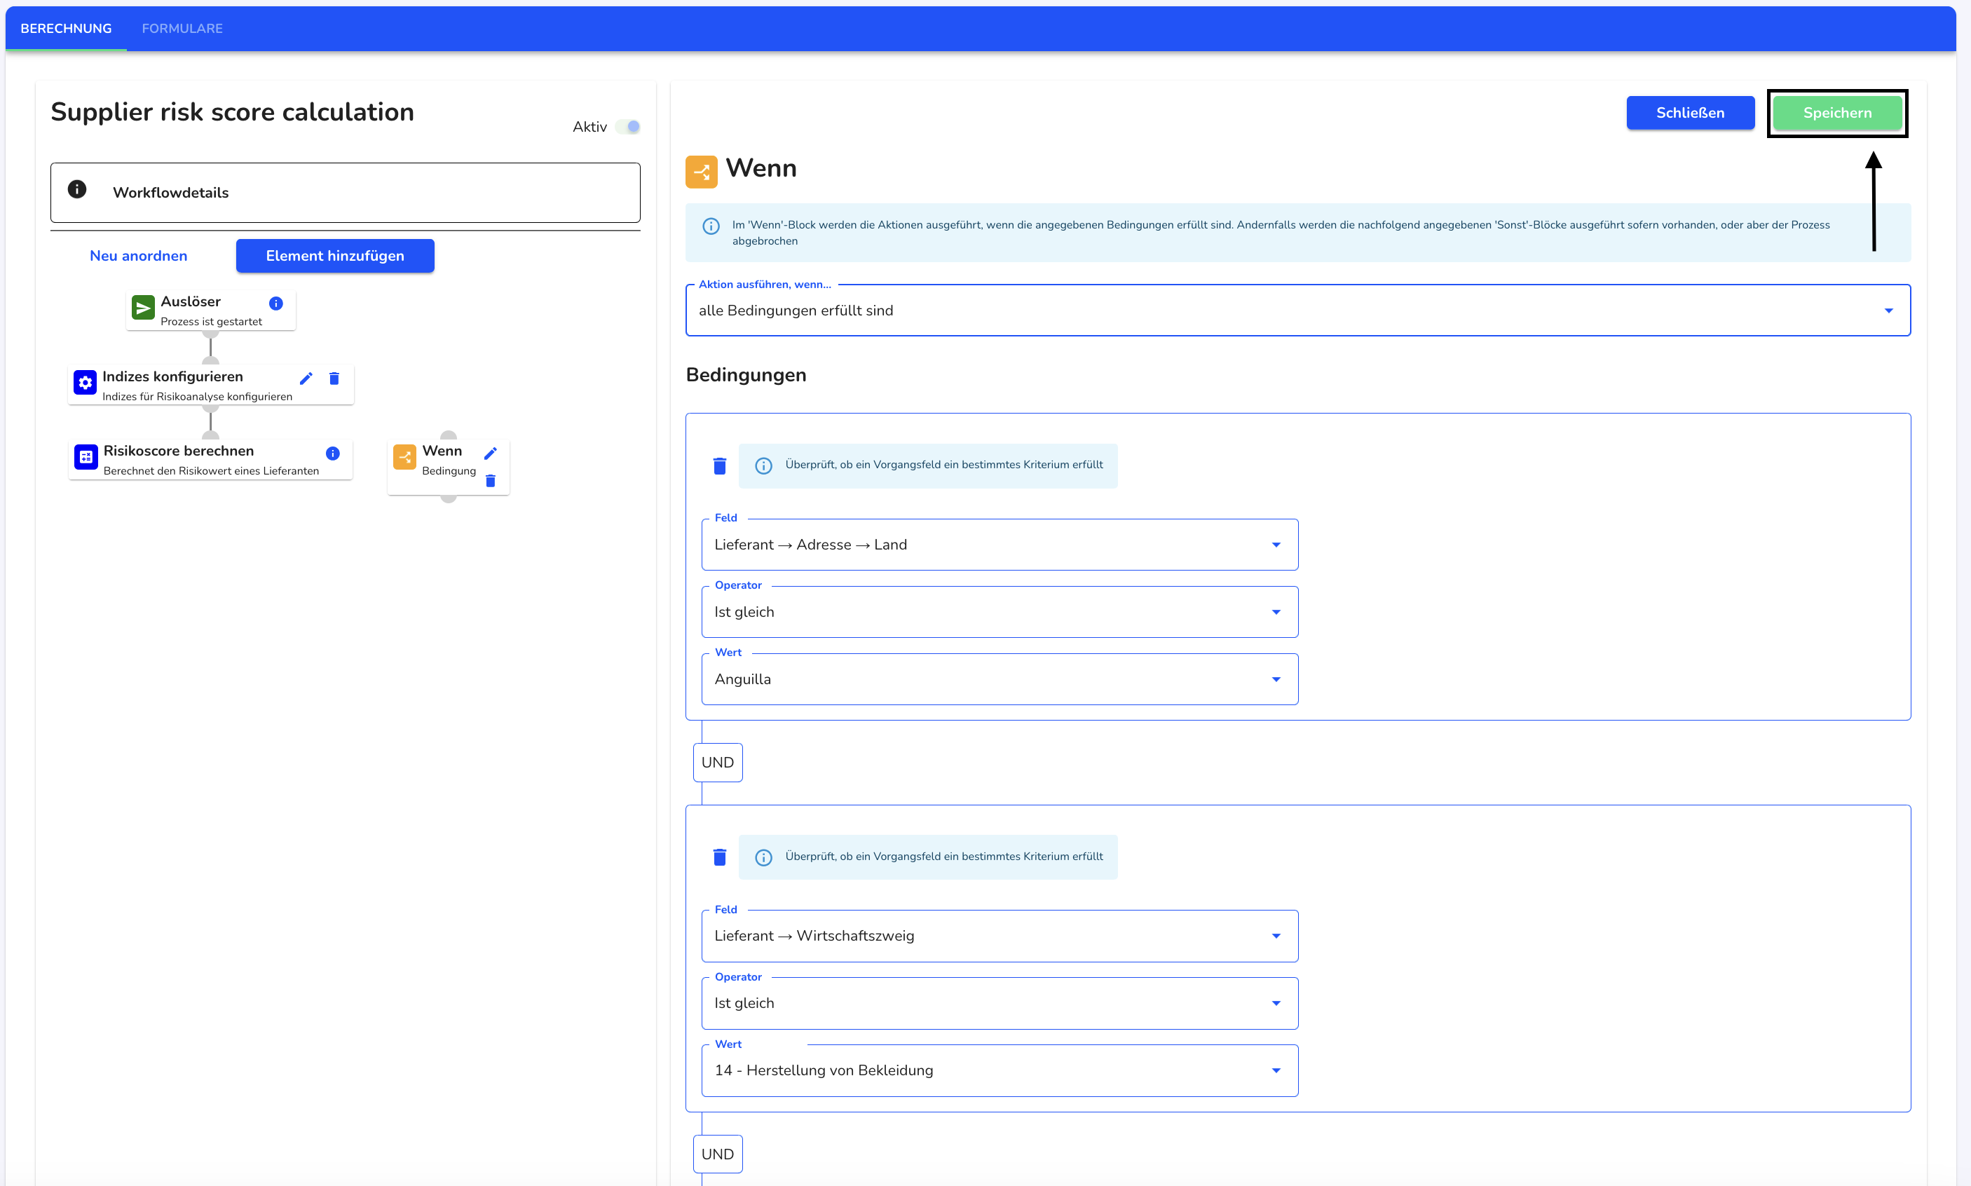Toggle the Aktiv workflow switch
Image resolution: width=1971 pixels, height=1186 pixels.
[628, 127]
